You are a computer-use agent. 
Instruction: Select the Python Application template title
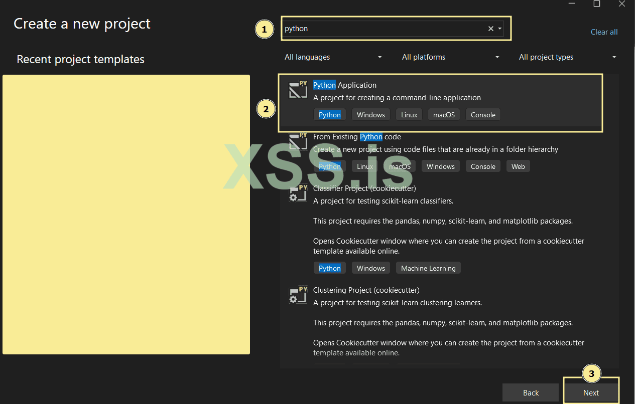(344, 85)
